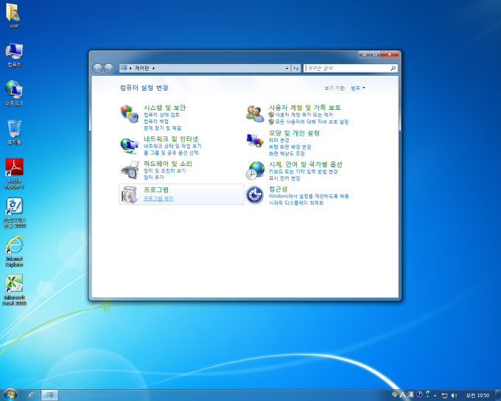Click the Forward navigation arrow button
501x401 pixels.
[x=108, y=68]
